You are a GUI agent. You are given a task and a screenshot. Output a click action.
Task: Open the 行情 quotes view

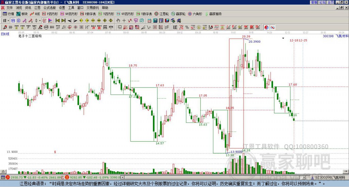pyautogui.click(x=8, y=14)
